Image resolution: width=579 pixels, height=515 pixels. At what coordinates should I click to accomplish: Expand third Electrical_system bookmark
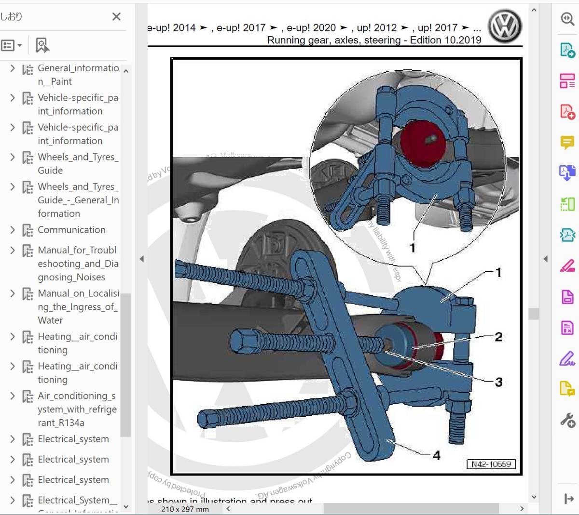click(x=13, y=480)
